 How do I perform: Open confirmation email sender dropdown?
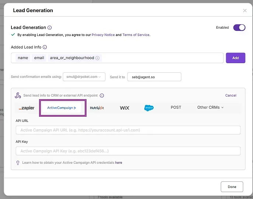coord(84,77)
